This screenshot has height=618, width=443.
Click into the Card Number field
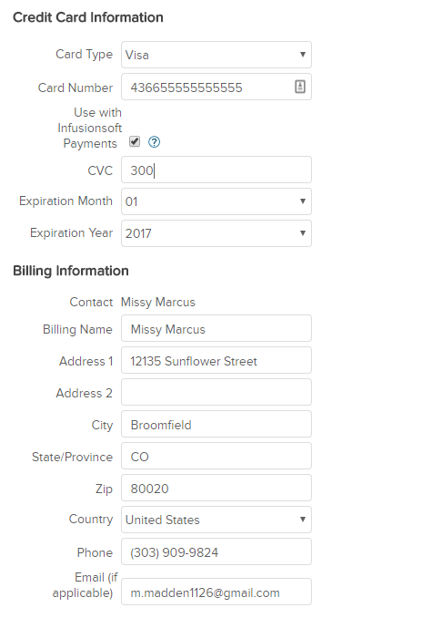pos(216,87)
